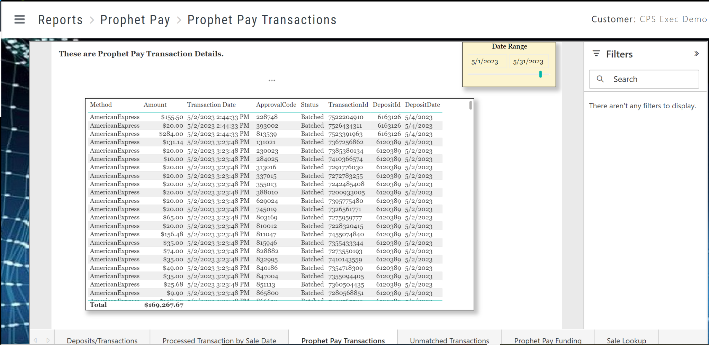Open Prophet Pay breadcrumb link
The image size is (709, 345).
pyautogui.click(x=135, y=20)
